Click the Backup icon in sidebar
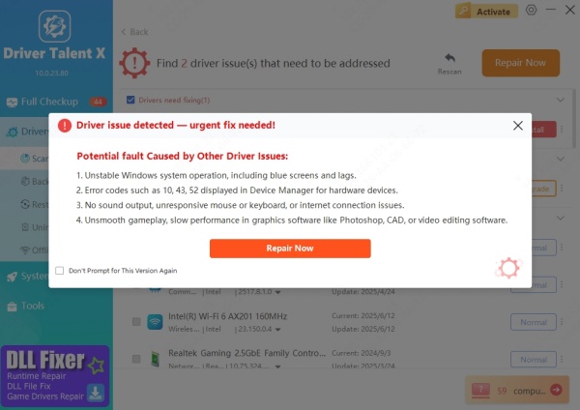 25,182
